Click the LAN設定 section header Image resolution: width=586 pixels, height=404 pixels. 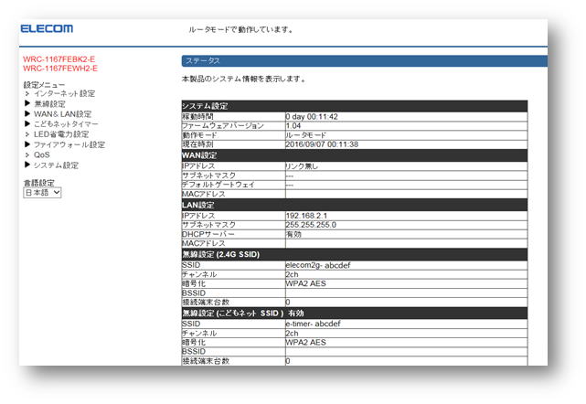click(355, 205)
